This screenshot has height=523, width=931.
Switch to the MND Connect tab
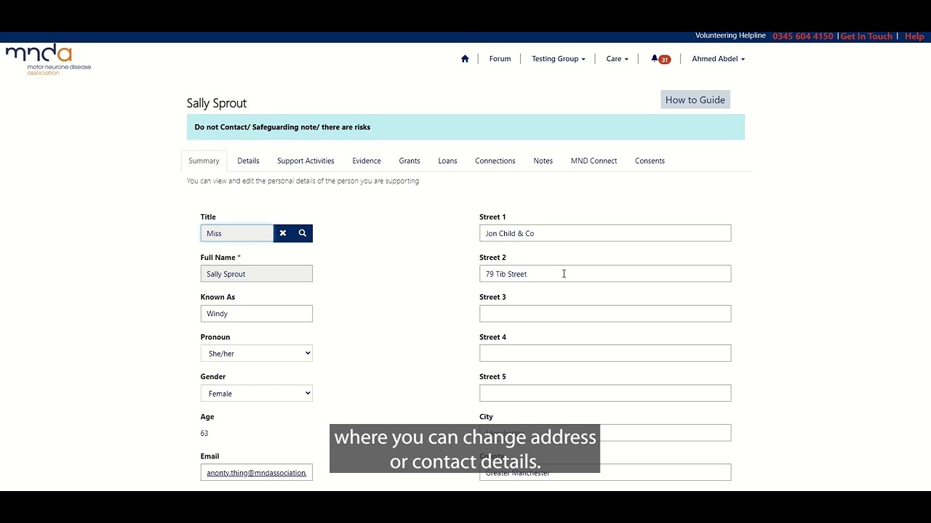point(594,161)
